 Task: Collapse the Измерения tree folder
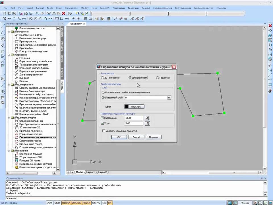coord(9,151)
